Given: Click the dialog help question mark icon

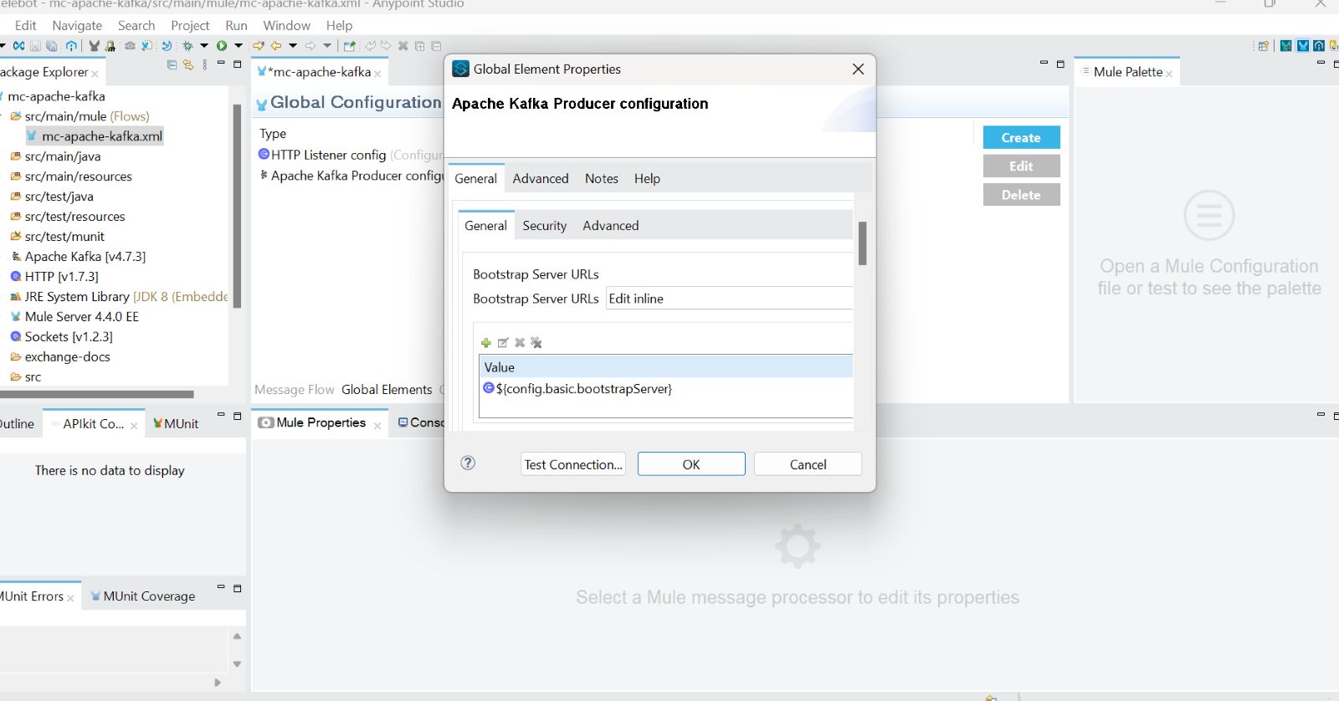Looking at the screenshot, I should click(468, 463).
